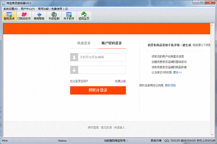The width and height of the screenshot is (217, 144).
Task: Click the 忘记登录密码? link
Action: coord(79,81)
